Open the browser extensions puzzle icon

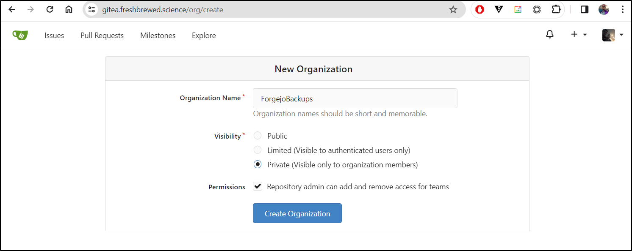(x=556, y=9)
